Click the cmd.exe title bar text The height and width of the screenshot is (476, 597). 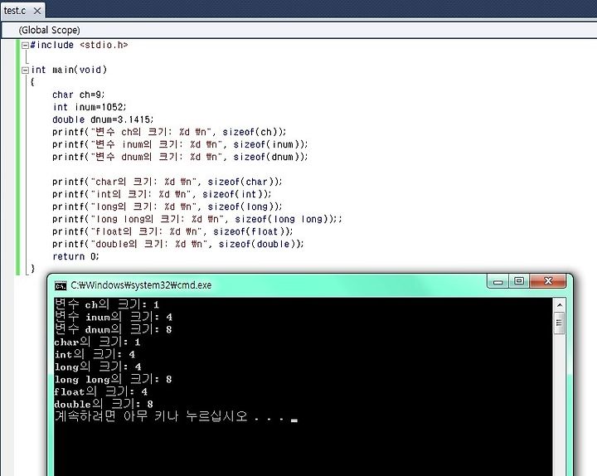[141, 285]
